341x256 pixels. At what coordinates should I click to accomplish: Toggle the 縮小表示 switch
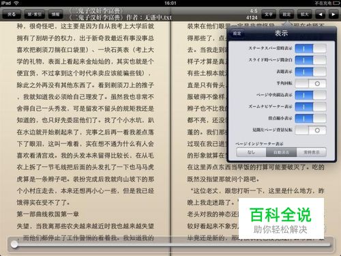(310, 118)
